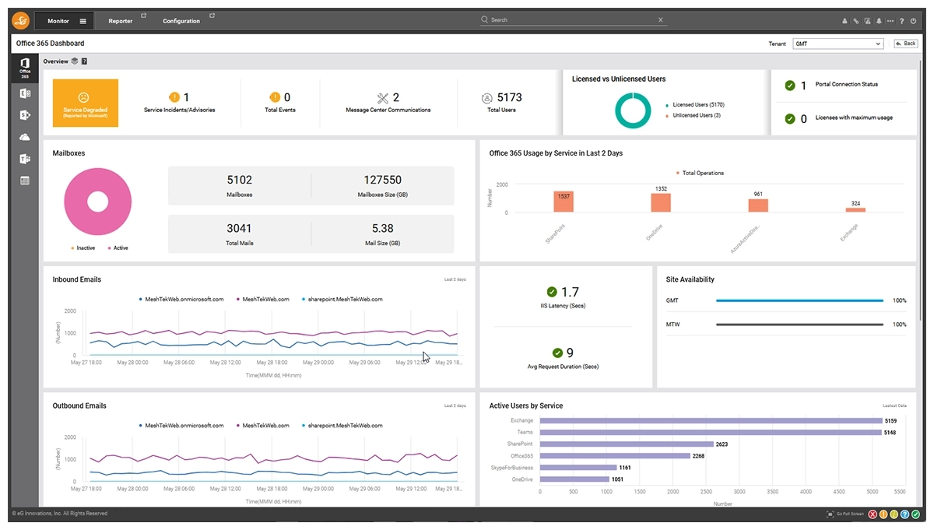This screenshot has width=934, height=530.
Task: Click the IIS Latency check icon
Action: 552,292
